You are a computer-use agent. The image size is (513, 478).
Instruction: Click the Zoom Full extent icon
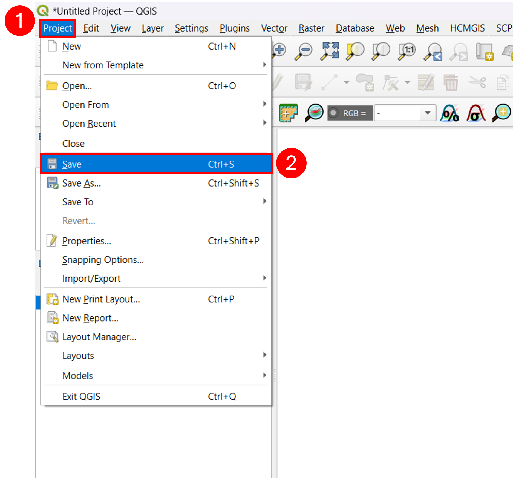329,51
